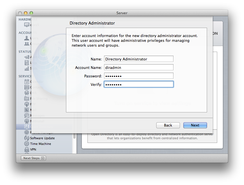Click the Verify password field
244x185 pixels.
(x=139, y=84)
